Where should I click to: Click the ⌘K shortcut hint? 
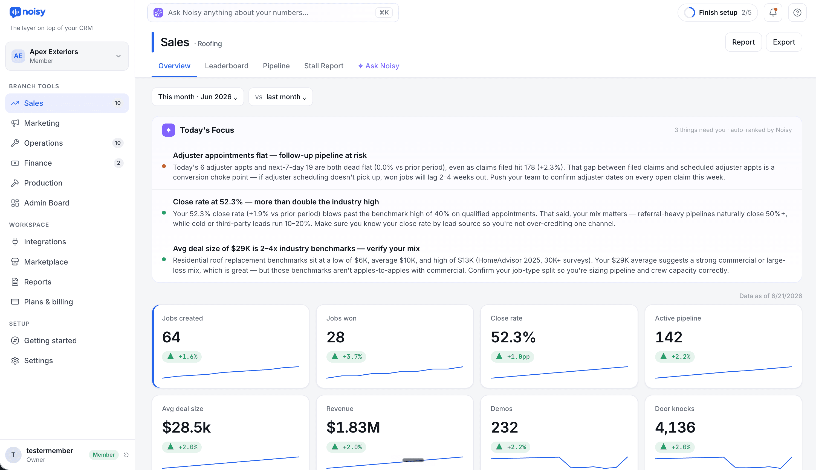384,13
